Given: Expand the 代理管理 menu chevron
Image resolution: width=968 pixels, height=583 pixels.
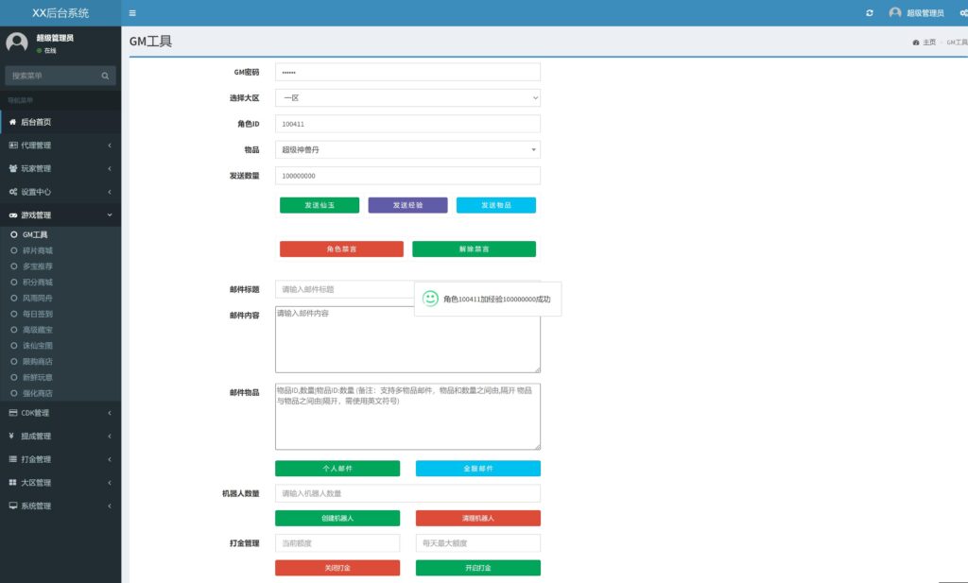Looking at the screenshot, I should click(x=110, y=146).
